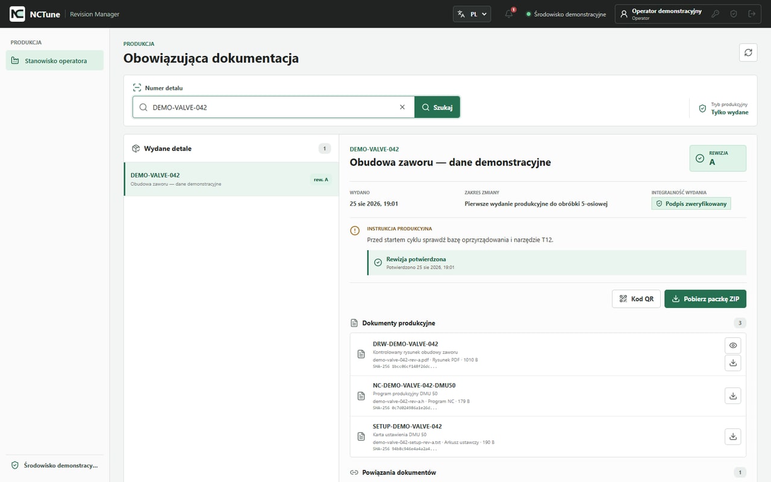Image resolution: width=771 pixels, height=482 pixels.
Task: Click Dokumenty produkcyjne section header
Action: pos(399,323)
